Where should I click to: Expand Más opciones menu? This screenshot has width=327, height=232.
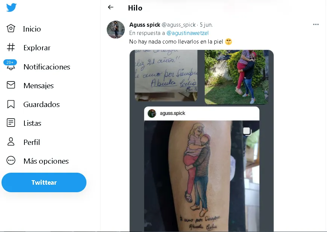point(11,161)
